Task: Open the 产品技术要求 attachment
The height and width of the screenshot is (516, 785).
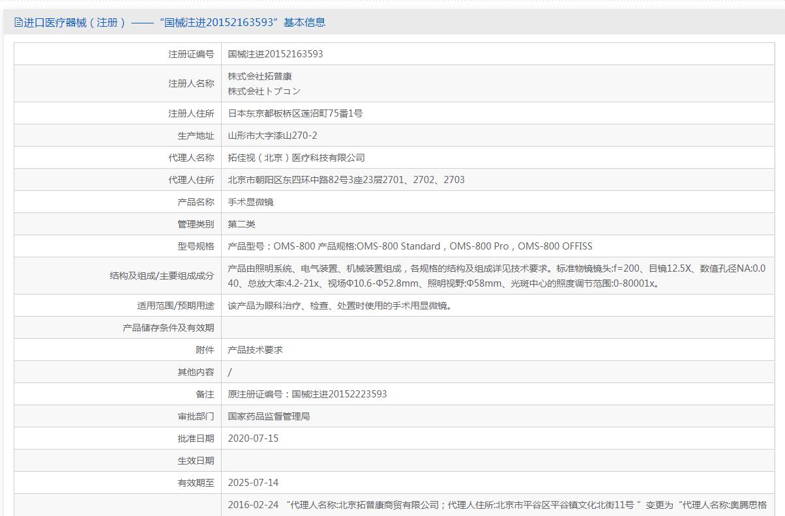Action: pos(255,350)
